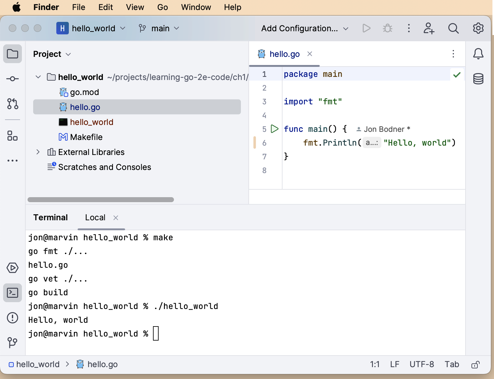Open the Git tool window icon
The height and width of the screenshot is (379, 494).
click(x=13, y=342)
